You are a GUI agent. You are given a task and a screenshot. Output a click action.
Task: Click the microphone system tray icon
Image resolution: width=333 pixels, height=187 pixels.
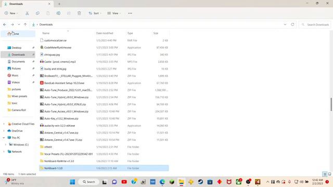(289, 182)
